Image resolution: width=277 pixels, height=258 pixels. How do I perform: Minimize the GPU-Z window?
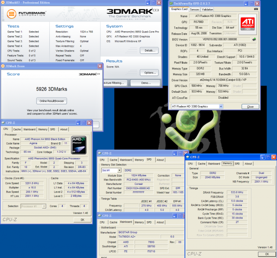coord(246,3)
